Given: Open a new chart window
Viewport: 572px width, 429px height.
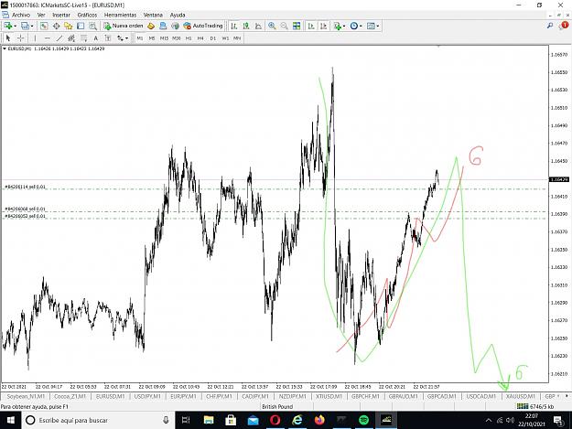Looking at the screenshot, I should (x=7, y=26).
